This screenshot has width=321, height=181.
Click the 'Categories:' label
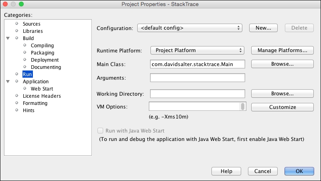(18, 15)
